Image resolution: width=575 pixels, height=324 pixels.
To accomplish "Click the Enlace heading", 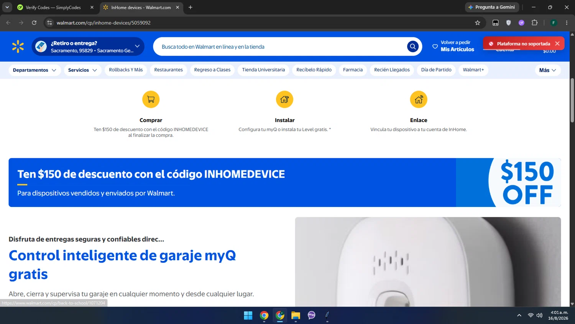I will [419, 120].
